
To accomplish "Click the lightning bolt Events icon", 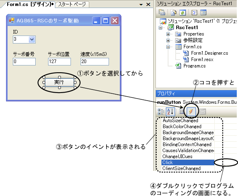I will 191,112.
